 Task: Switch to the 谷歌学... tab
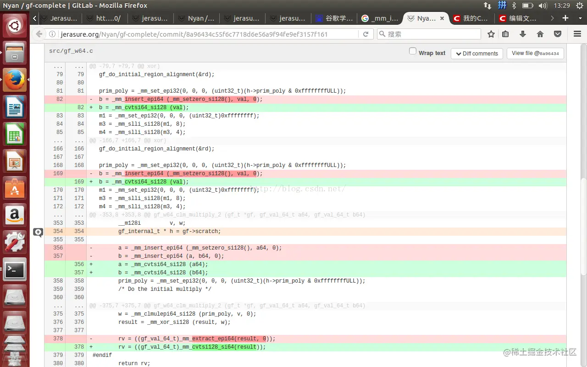[334, 18]
